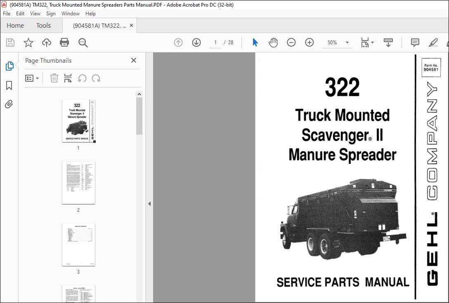Click the print pages thumbnail icon
Image resolution: width=449 pixels, height=303 pixels.
[68, 78]
